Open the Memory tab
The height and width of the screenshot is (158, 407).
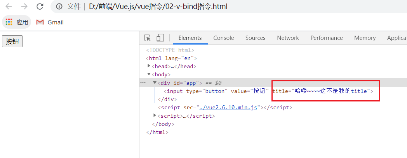click(x=365, y=38)
